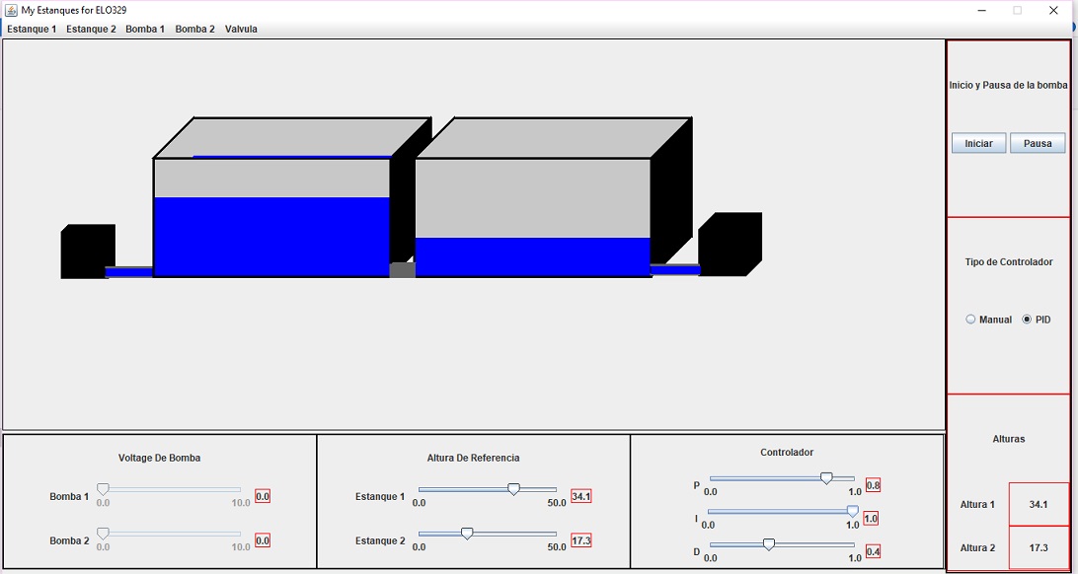Click the Estanque 2 reference value 17.3
The height and width of the screenshot is (574, 1078).
tap(580, 540)
